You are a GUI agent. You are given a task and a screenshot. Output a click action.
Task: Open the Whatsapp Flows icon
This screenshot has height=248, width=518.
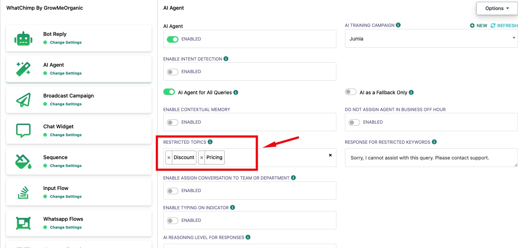(x=23, y=223)
